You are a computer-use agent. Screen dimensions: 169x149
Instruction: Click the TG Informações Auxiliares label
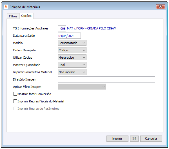click(x=31, y=28)
